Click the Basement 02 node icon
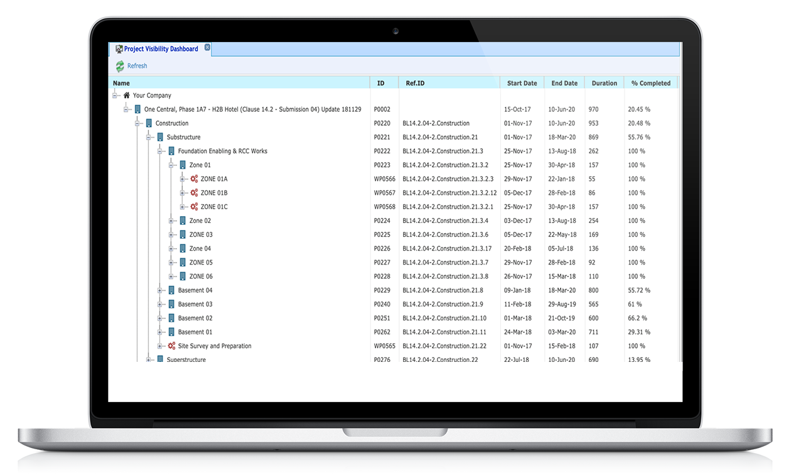 point(171,318)
